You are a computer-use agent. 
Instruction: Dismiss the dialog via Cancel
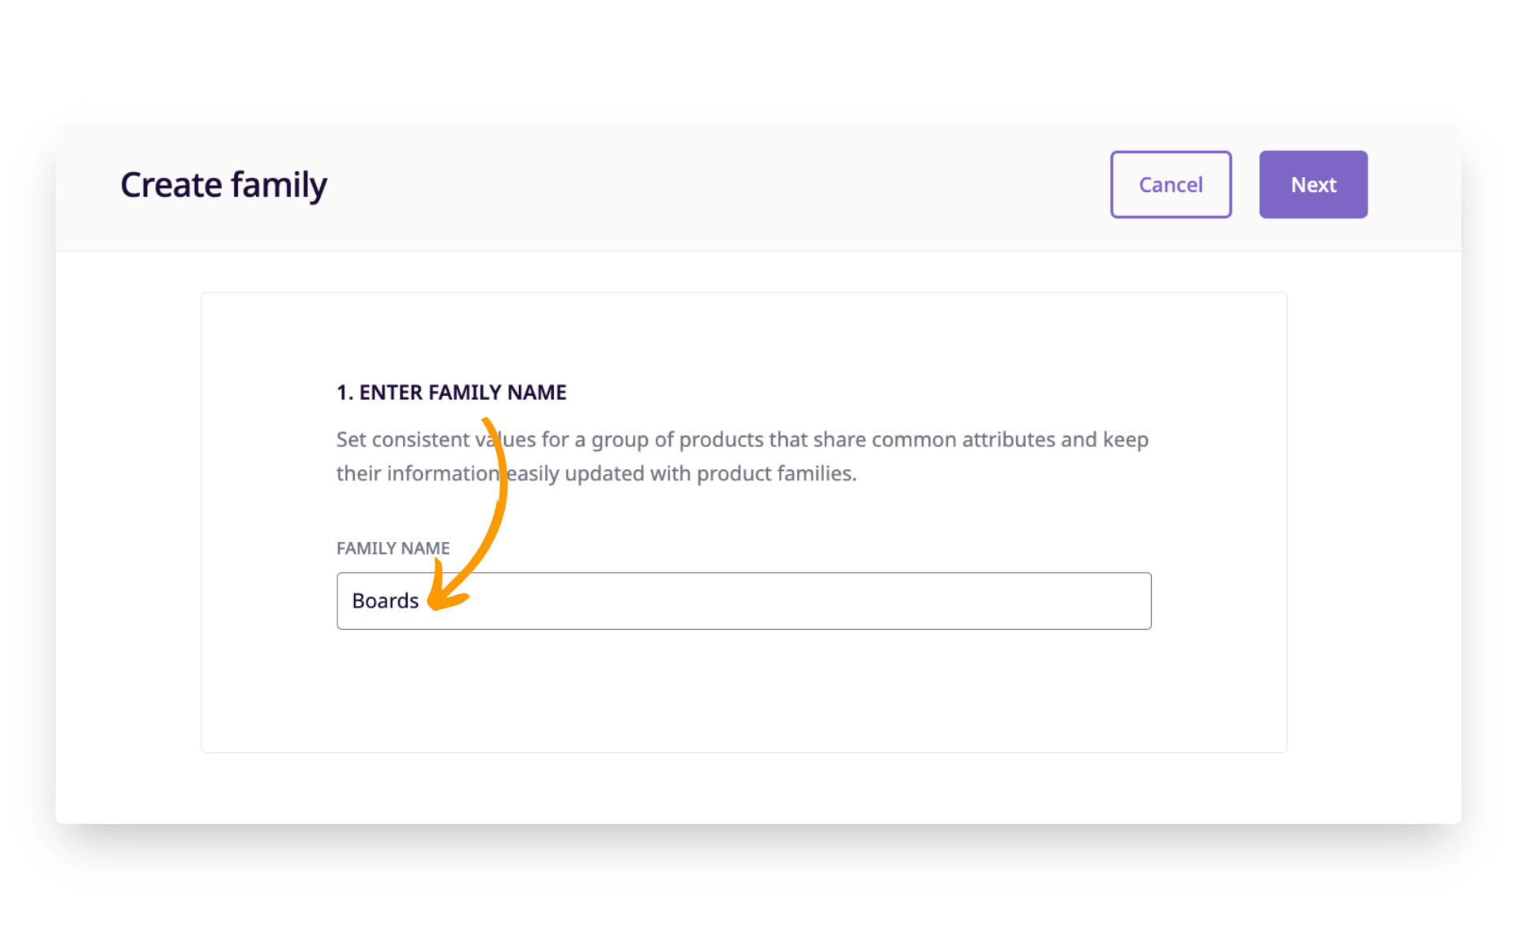point(1170,184)
